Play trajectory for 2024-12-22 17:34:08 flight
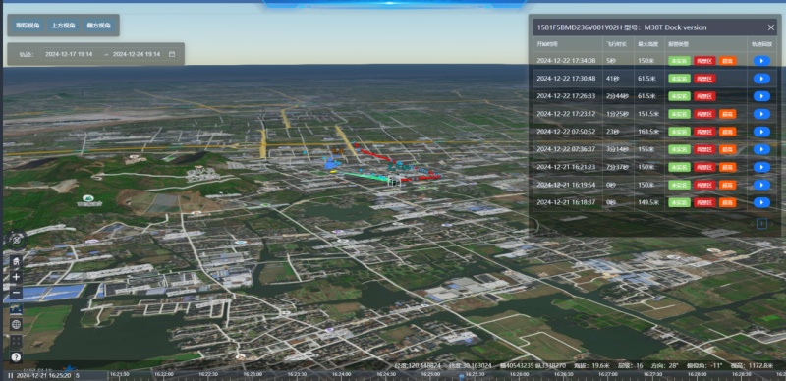 [x=761, y=61]
